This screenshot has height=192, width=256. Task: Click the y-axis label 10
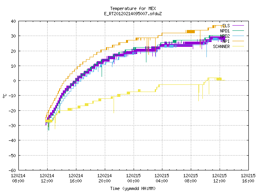13,66
